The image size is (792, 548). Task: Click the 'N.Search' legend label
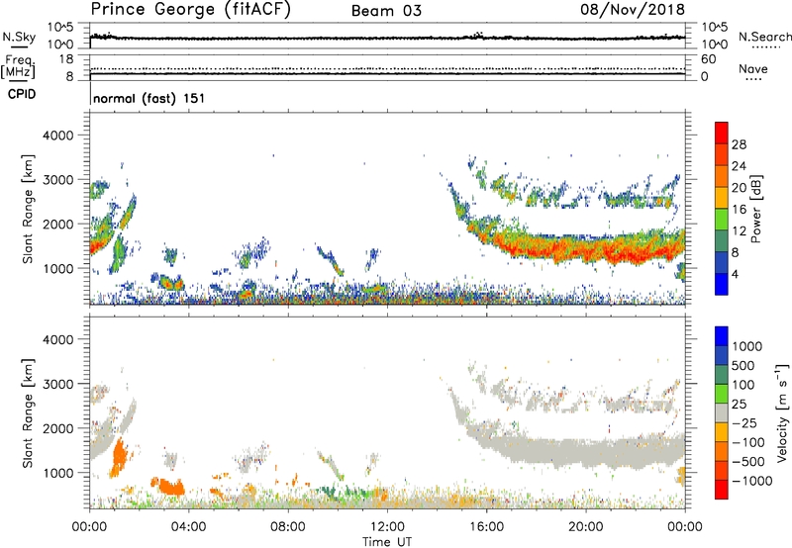point(764,37)
